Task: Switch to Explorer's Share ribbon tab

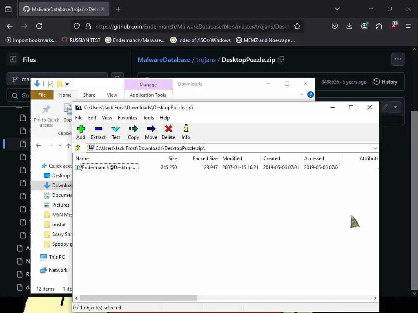Action: point(89,95)
